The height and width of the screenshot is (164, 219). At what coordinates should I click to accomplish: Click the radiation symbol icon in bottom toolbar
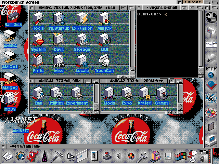[x=131, y=156]
